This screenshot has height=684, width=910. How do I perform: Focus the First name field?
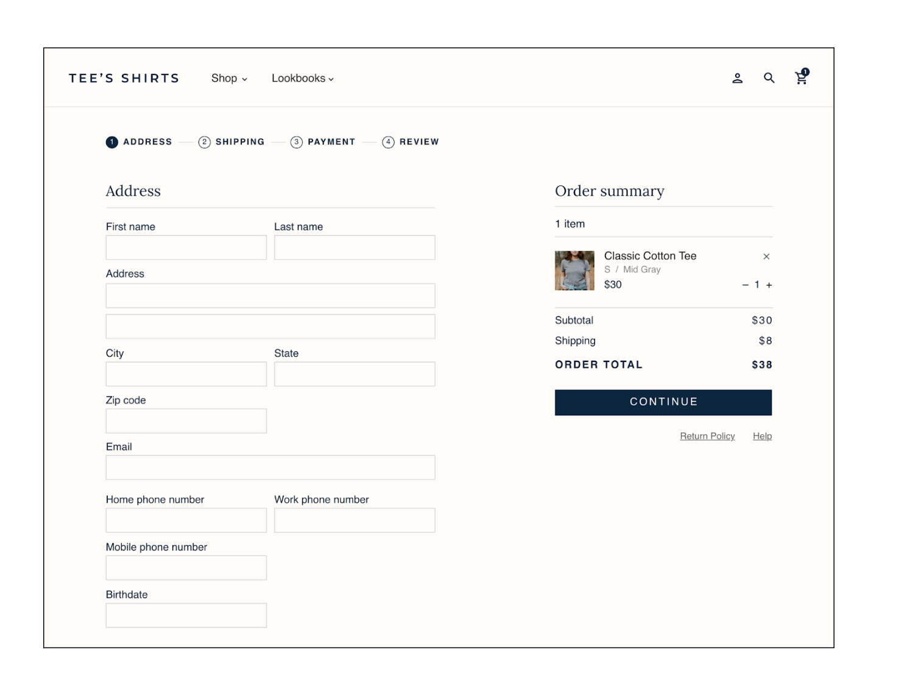pos(186,248)
